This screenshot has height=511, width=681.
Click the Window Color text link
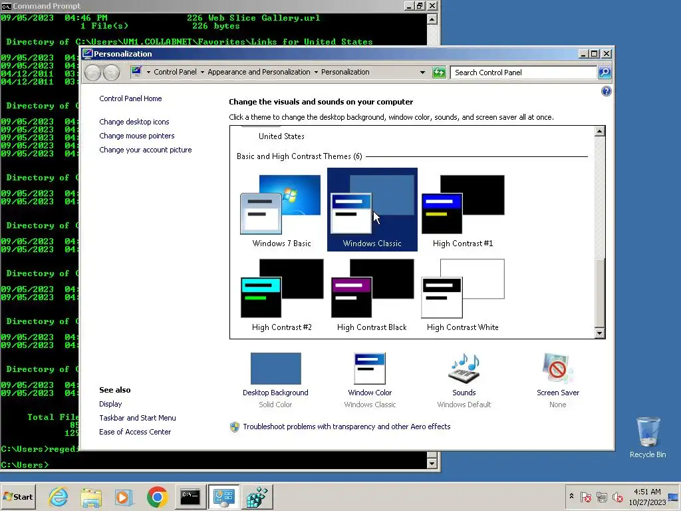point(370,393)
